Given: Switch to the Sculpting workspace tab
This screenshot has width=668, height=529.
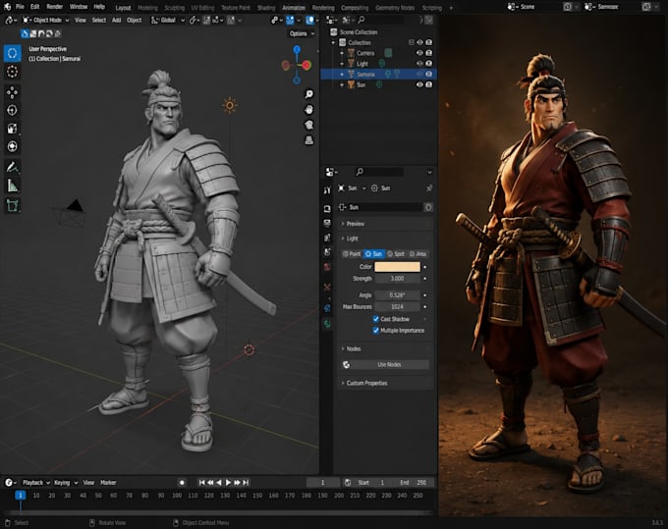Looking at the screenshot, I should [x=175, y=8].
